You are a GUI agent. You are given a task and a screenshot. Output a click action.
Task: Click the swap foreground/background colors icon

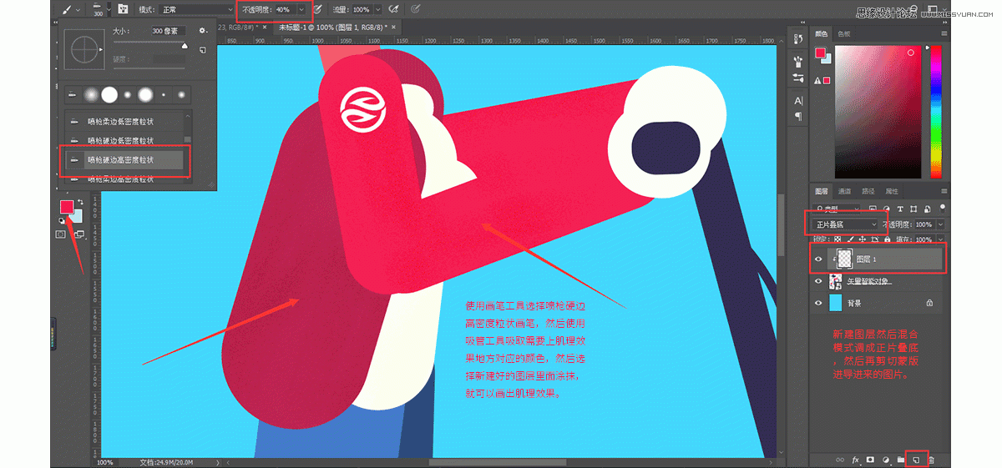[80, 203]
